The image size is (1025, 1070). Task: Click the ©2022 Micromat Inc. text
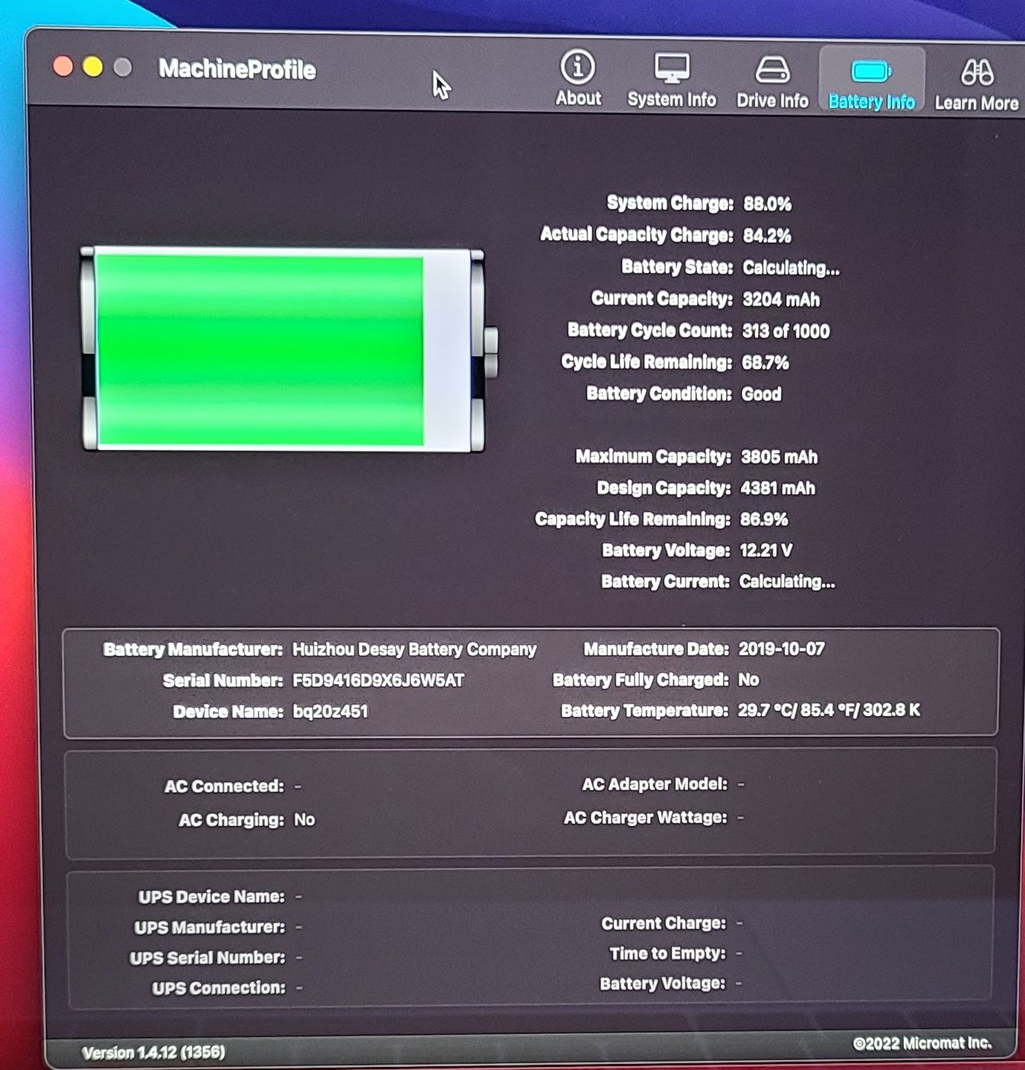coord(922,1043)
